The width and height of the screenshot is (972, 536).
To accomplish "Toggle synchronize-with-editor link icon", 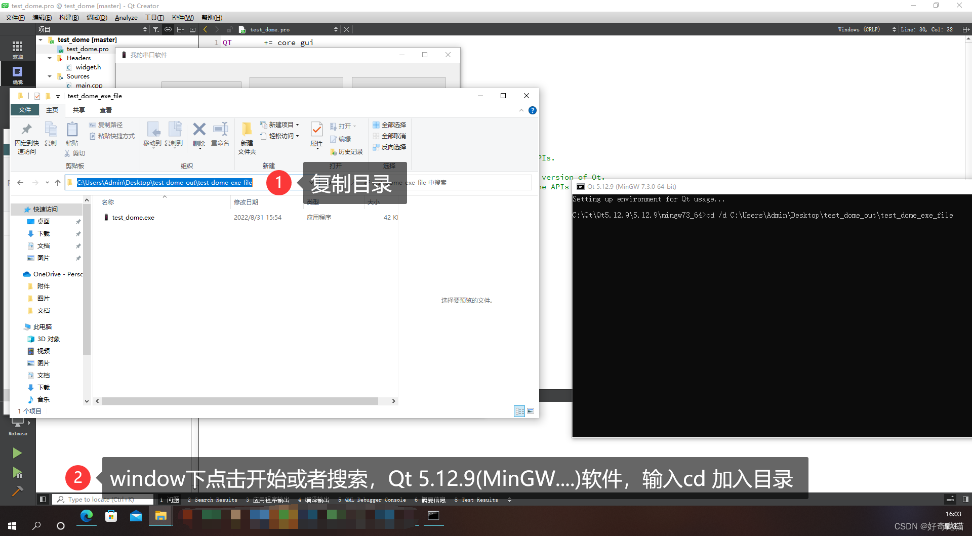I will point(168,29).
